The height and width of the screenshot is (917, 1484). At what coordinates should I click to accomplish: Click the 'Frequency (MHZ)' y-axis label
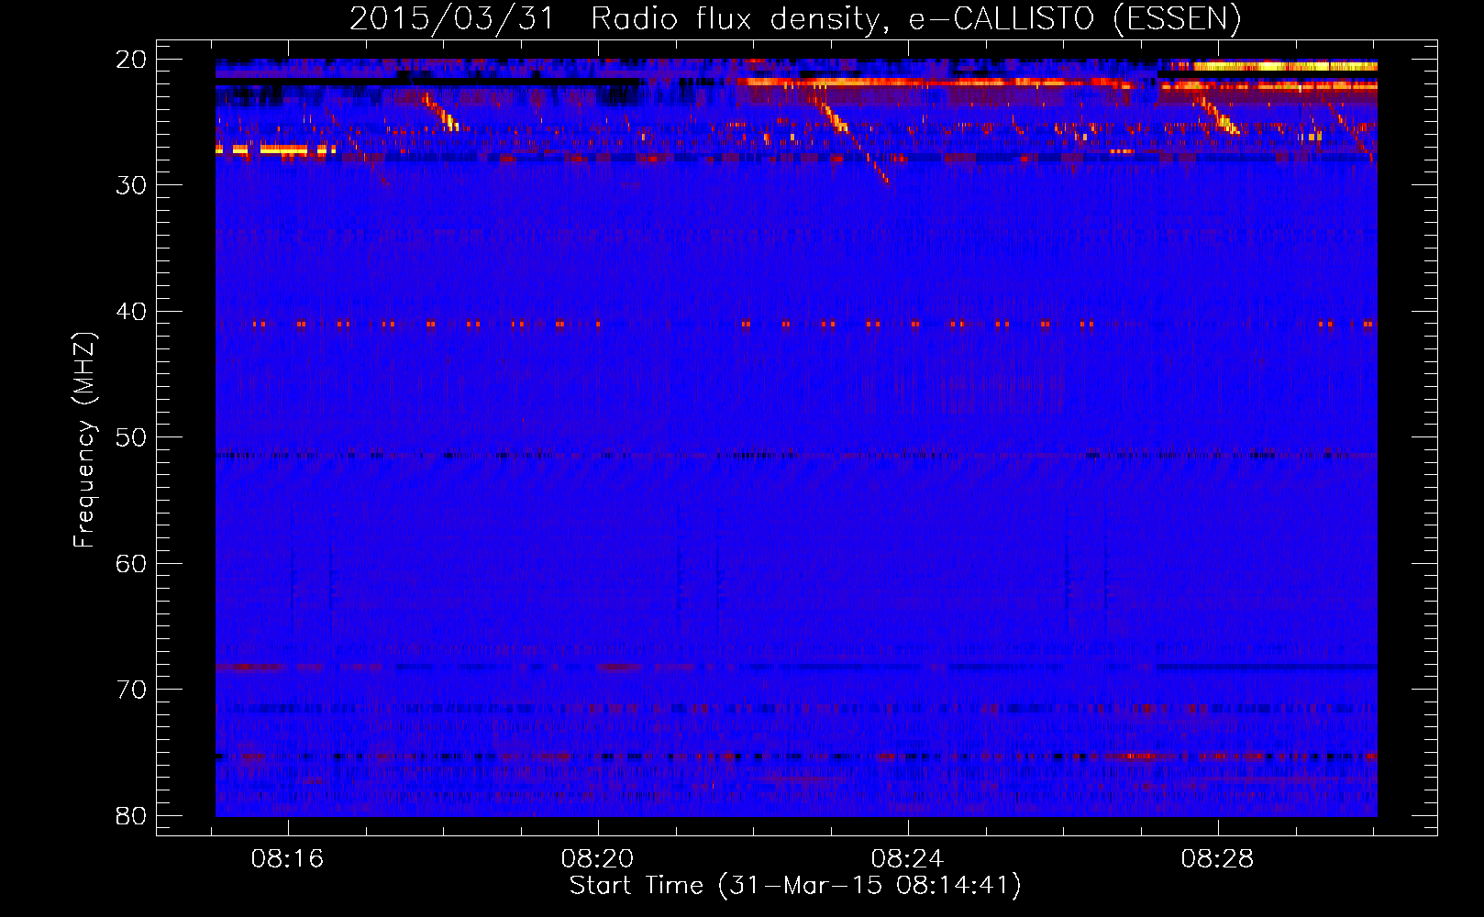[84, 440]
